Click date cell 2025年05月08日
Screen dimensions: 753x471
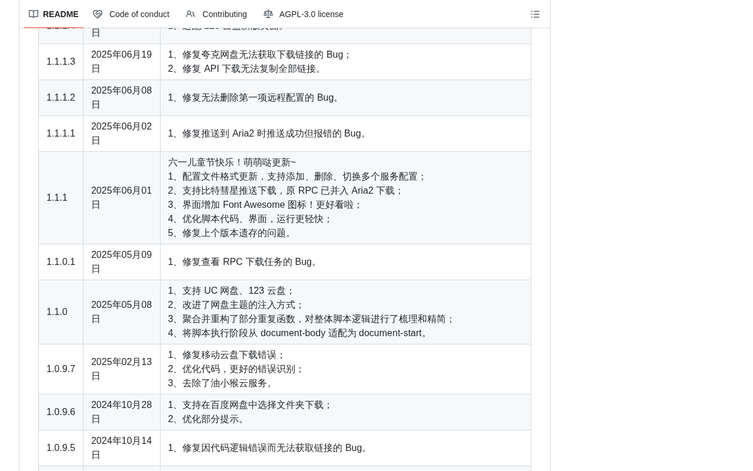(122, 312)
